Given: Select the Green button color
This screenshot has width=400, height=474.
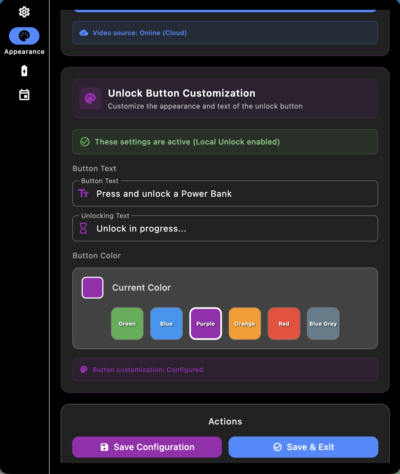Looking at the screenshot, I should 127,324.
